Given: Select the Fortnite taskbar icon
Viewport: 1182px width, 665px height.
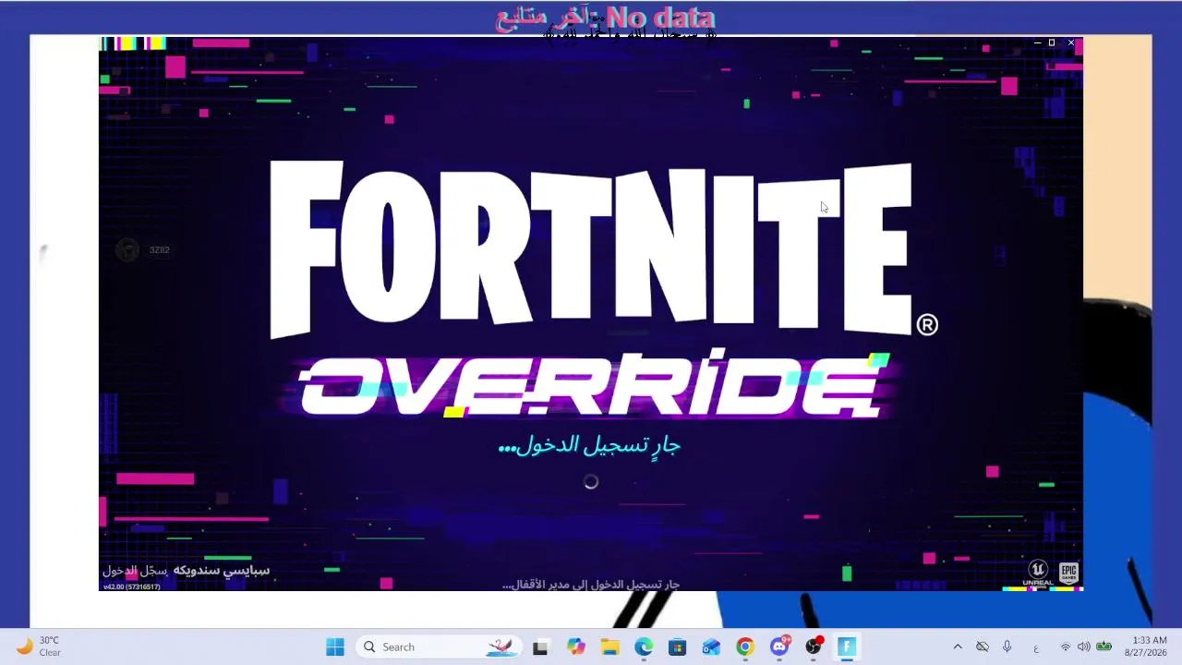Looking at the screenshot, I should coord(847,647).
